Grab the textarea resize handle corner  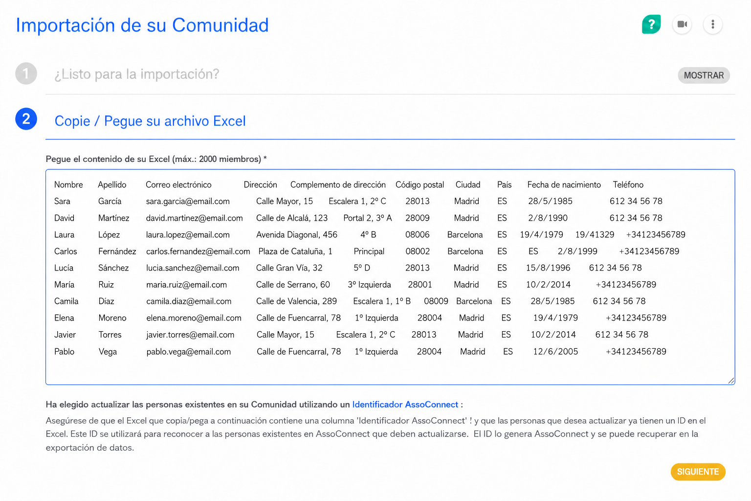(x=731, y=381)
